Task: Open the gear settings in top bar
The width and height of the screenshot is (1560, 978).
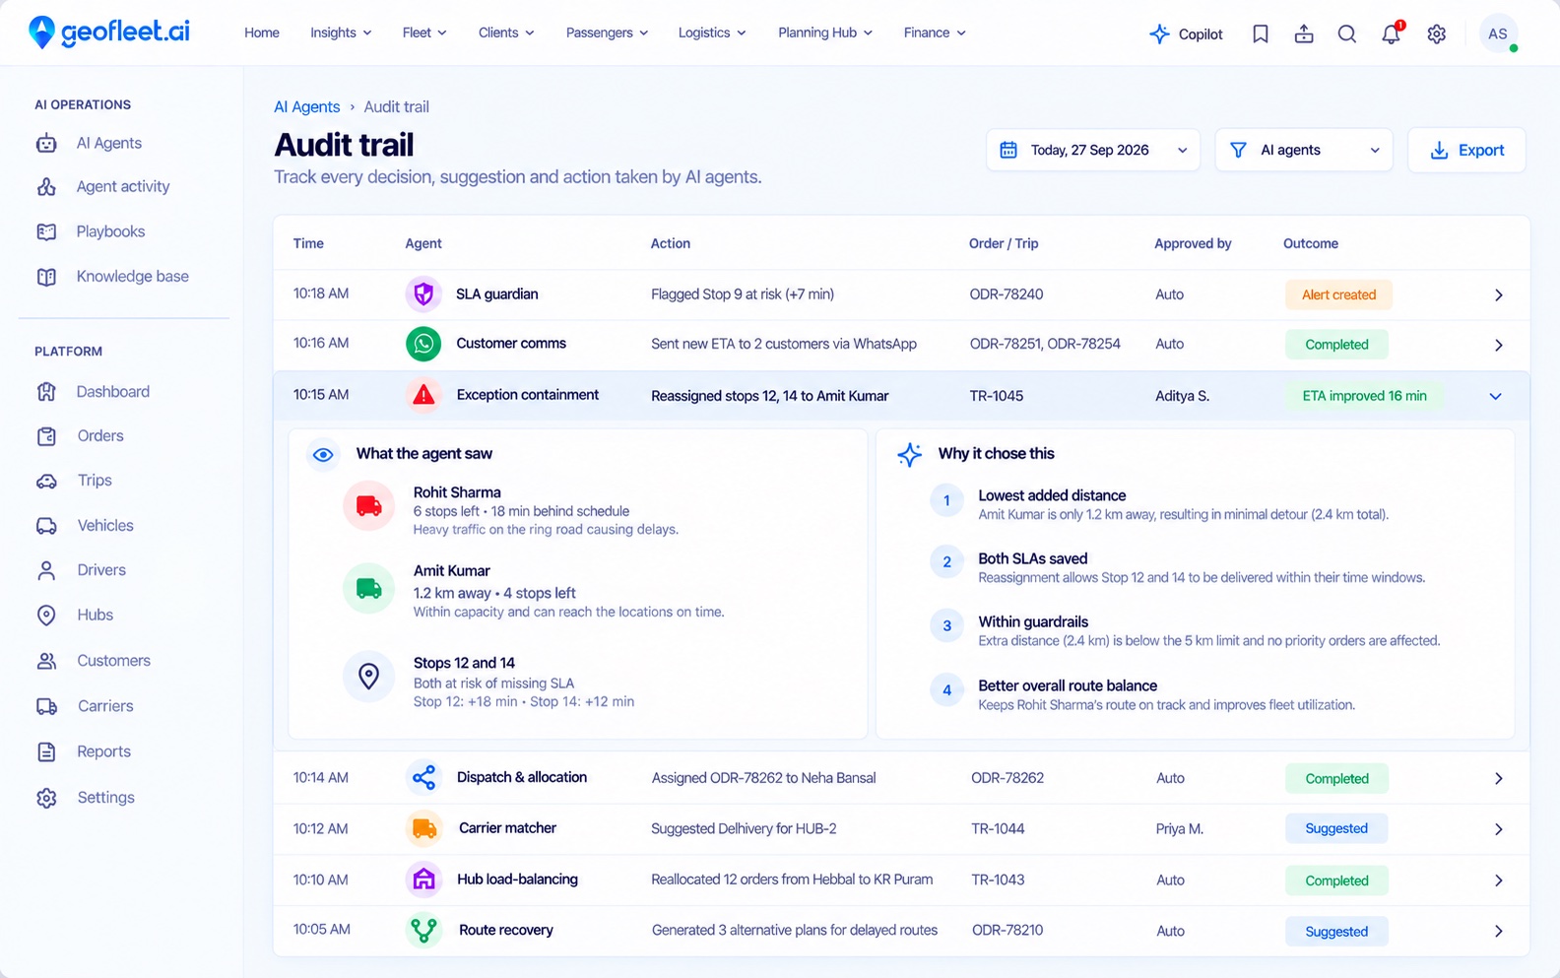Action: 1437,33
